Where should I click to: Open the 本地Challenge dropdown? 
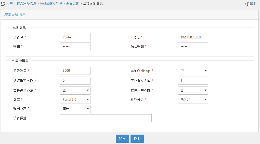[x=193, y=71]
